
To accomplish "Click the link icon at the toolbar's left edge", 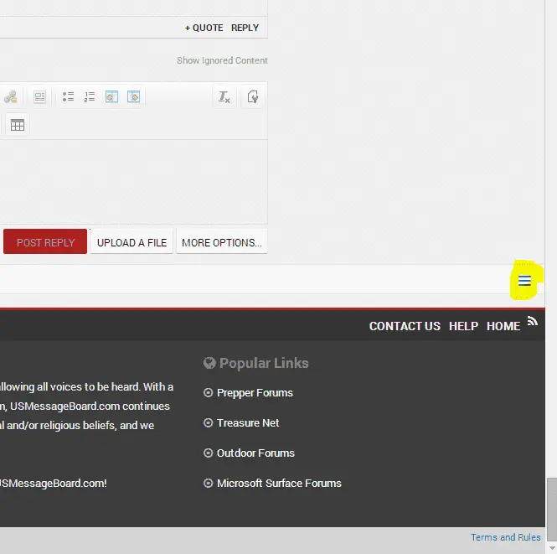I will 9,97.
